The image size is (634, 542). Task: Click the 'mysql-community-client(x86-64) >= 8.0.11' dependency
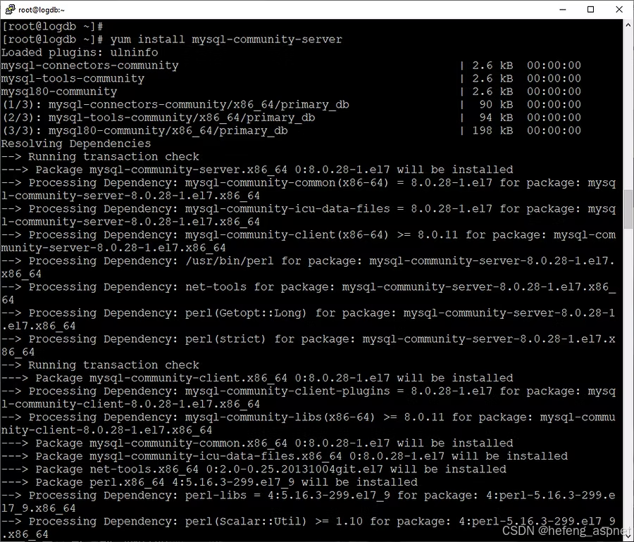click(321, 234)
